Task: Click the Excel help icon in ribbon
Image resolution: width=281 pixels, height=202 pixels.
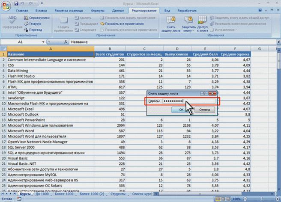Action: pos(260,10)
